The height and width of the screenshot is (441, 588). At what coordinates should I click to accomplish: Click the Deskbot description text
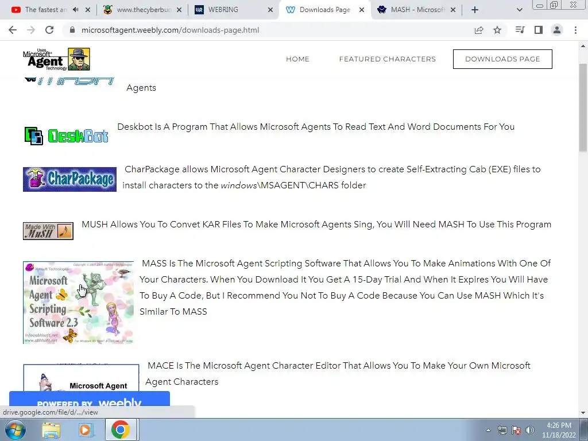click(x=316, y=127)
